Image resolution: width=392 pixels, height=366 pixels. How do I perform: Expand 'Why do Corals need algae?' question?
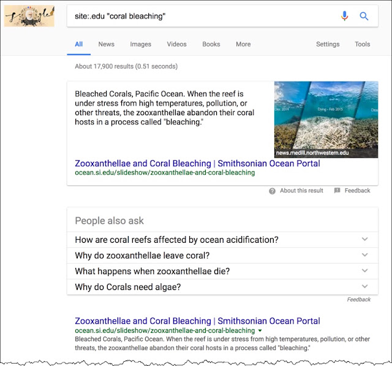222,287
